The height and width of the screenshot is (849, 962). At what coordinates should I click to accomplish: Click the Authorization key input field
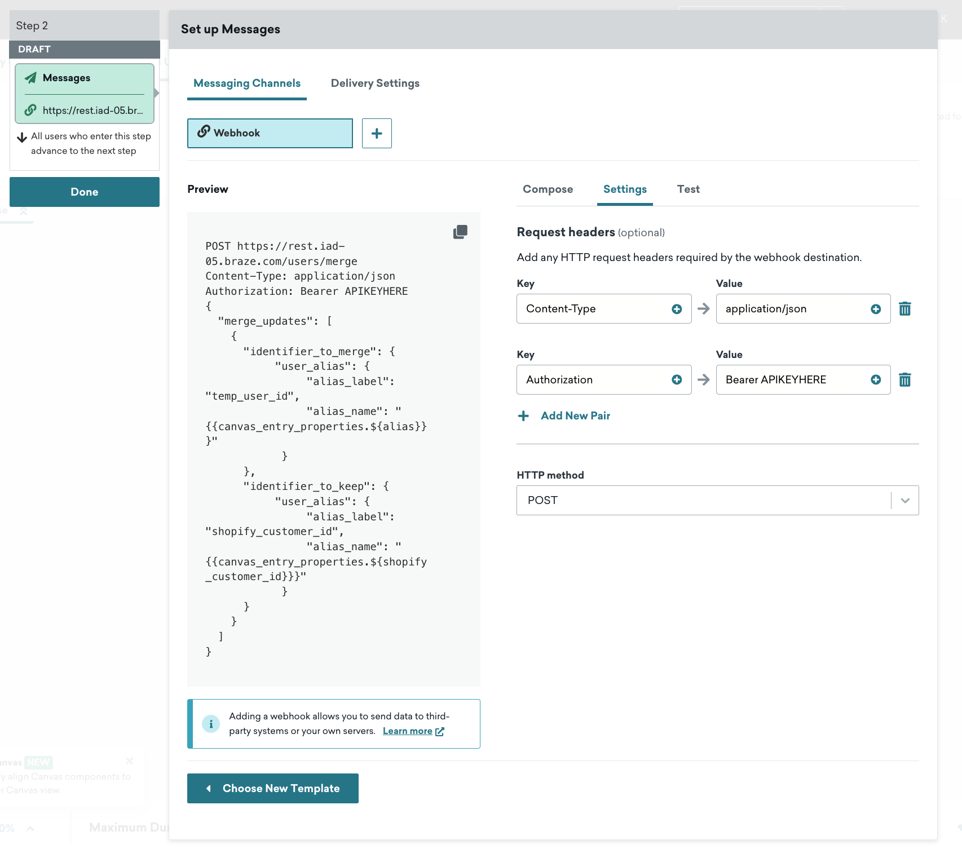604,380
